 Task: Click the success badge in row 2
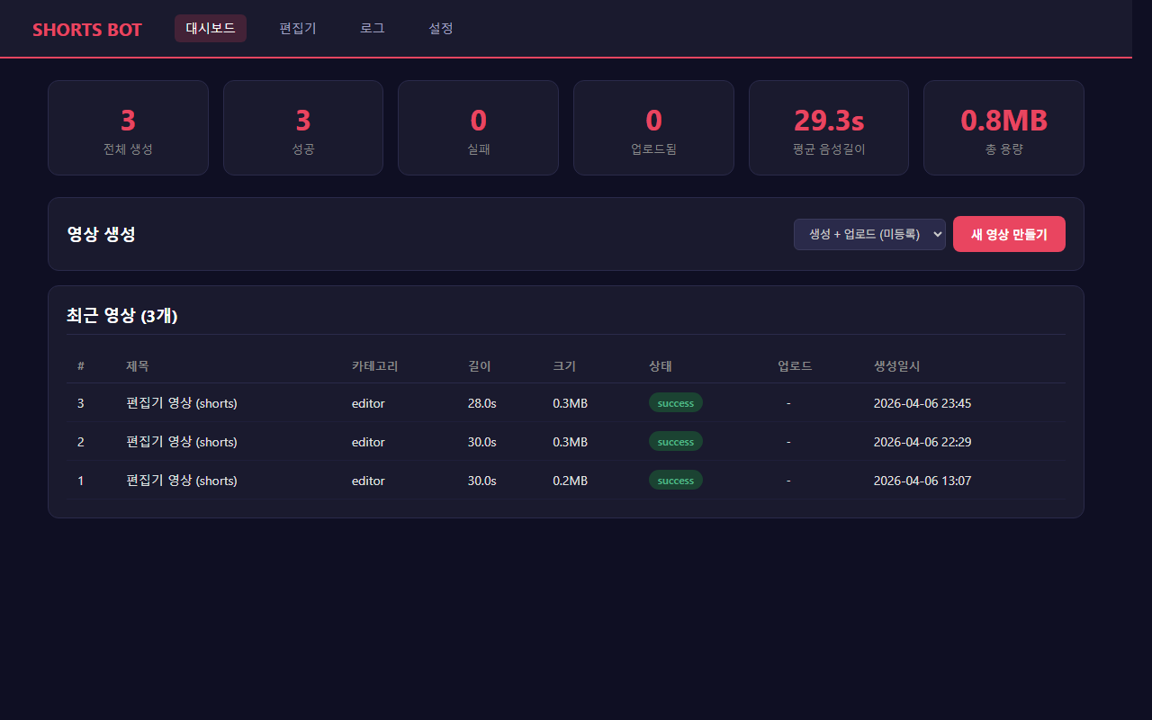(x=676, y=442)
